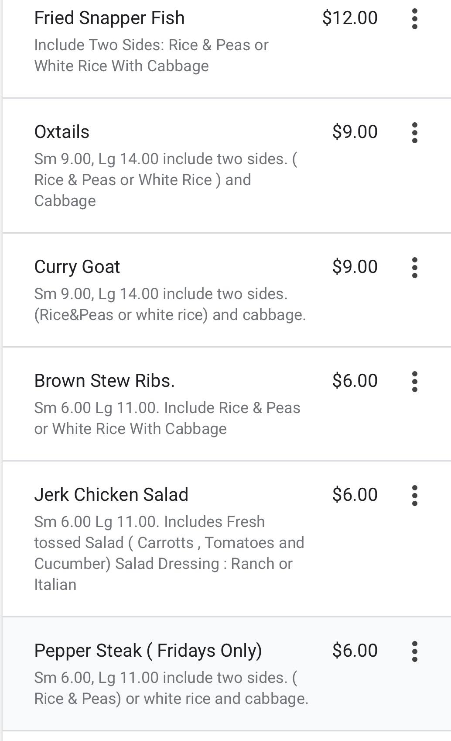The height and width of the screenshot is (741, 451).
Task: Tap the $12.00 price of Fried Snapper
Action: click(350, 18)
